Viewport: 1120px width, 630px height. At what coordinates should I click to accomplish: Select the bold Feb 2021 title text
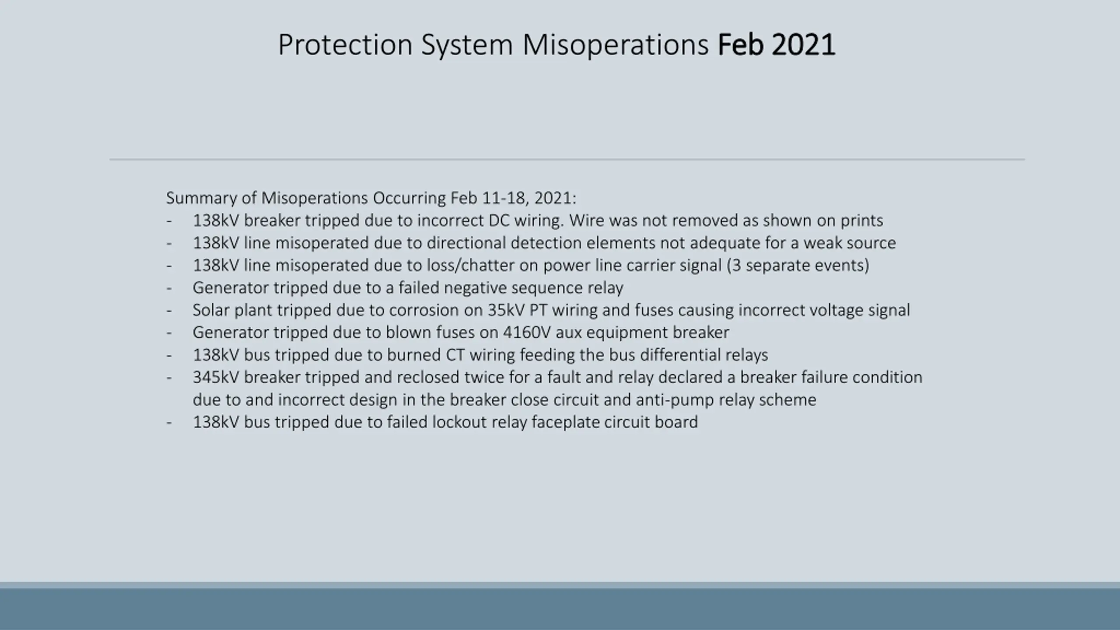(777, 45)
